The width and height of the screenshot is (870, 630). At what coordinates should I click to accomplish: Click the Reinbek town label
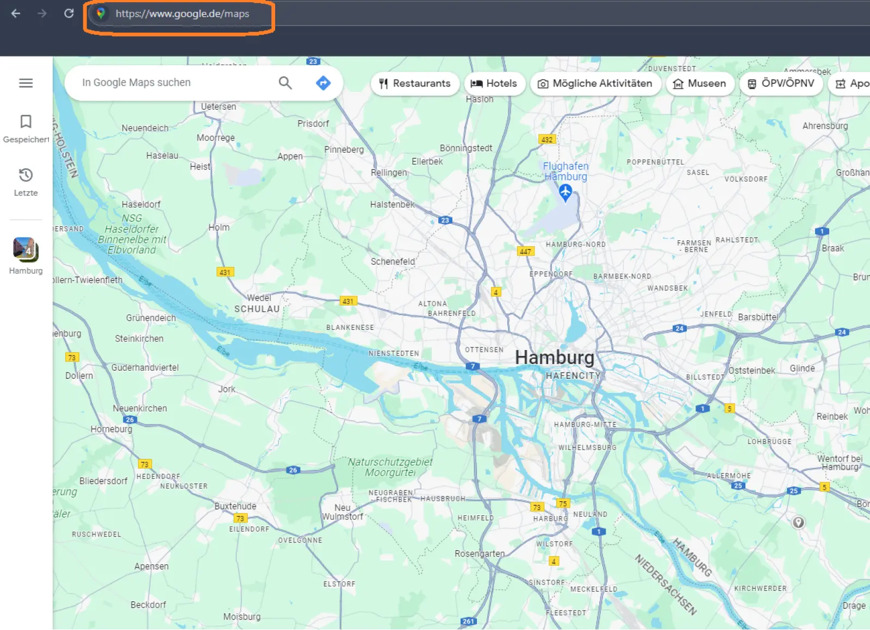(832, 416)
